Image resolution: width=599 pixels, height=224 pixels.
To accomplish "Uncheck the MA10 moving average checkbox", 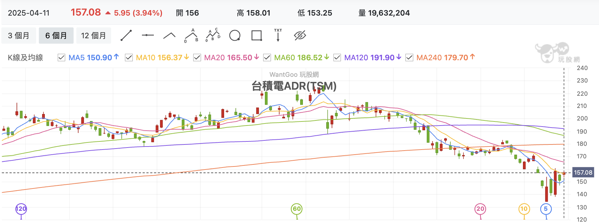I will (x=129, y=58).
